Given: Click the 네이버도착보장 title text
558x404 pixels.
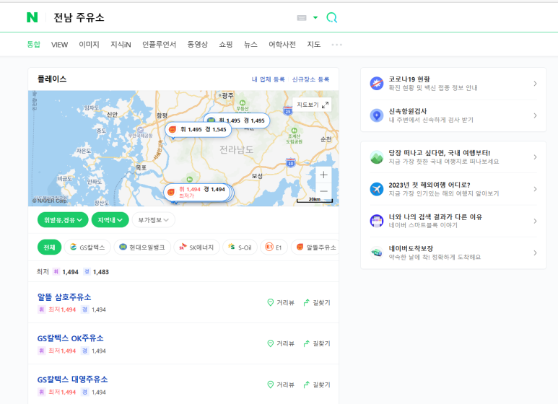Looking at the screenshot, I should [x=411, y=249].
